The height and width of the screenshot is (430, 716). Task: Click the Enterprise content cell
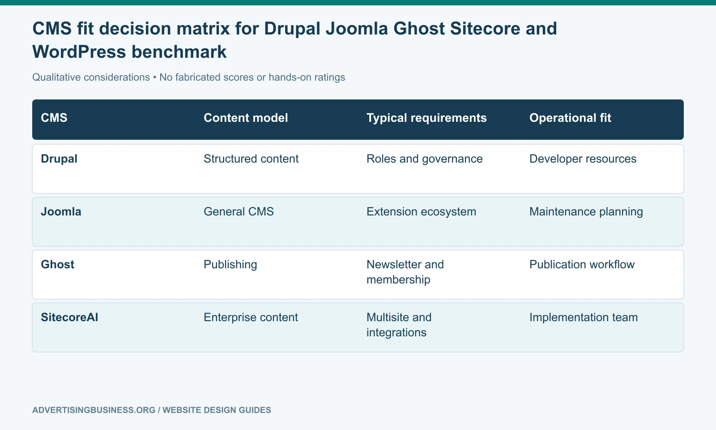click(x=251, y=318)
